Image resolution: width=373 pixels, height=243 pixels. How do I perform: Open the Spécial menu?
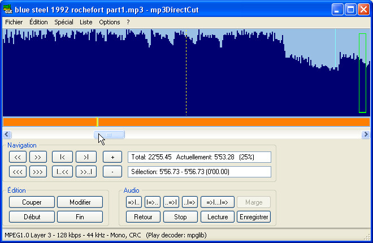coord(64,22)
